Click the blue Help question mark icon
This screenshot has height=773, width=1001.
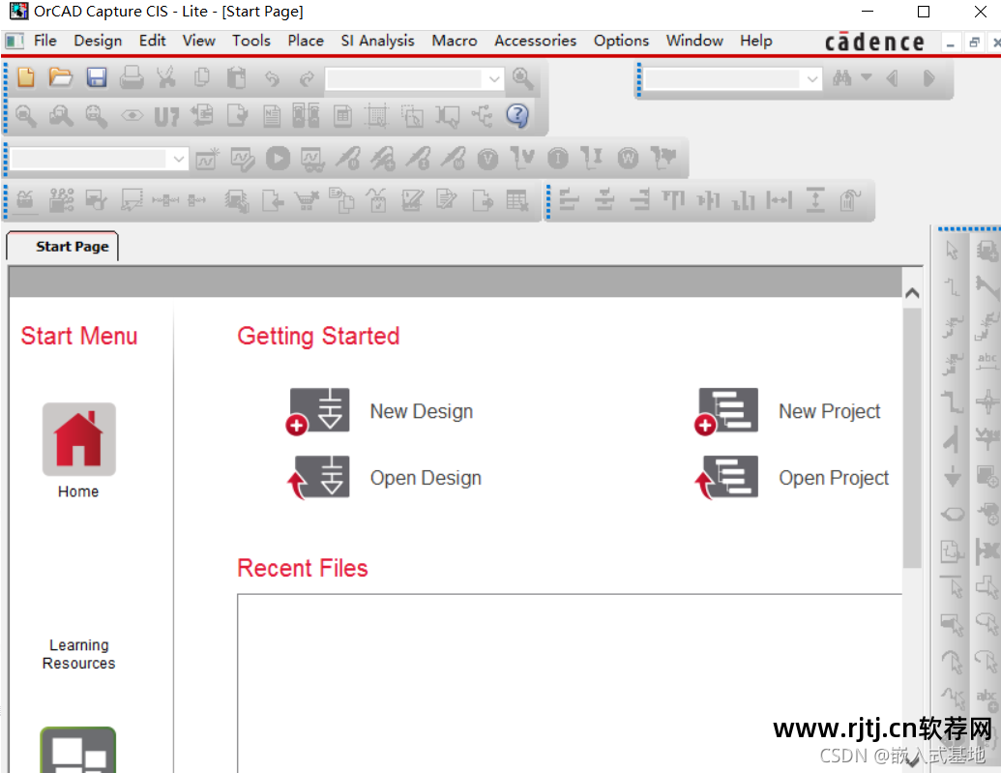pyautogui.click(x=517, y=116)
